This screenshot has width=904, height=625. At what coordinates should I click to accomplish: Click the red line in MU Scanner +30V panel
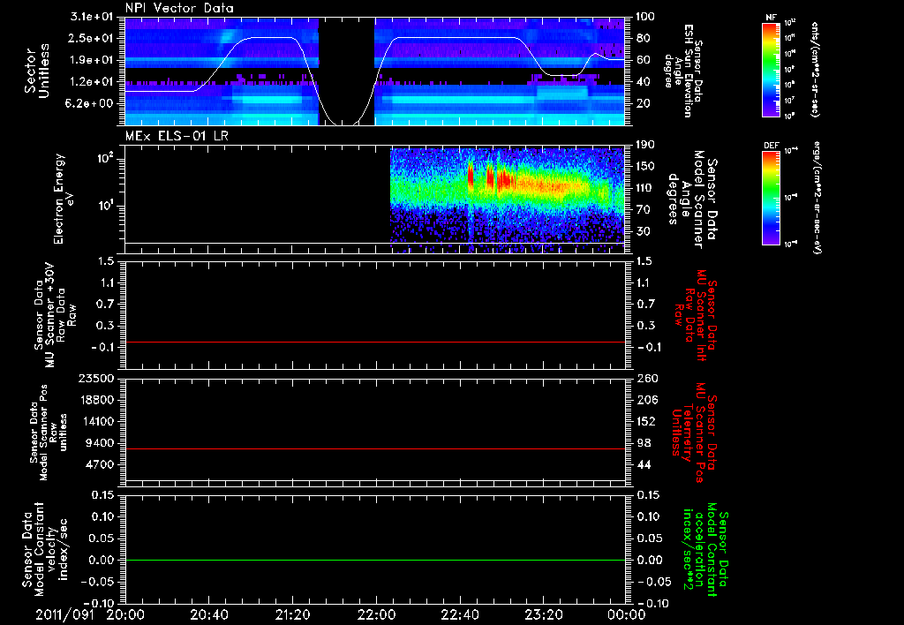[374, 342]
